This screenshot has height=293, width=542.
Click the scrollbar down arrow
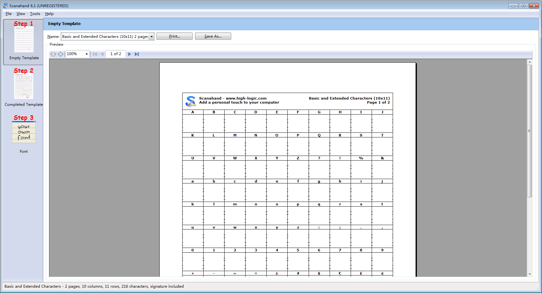coord(530,274)
